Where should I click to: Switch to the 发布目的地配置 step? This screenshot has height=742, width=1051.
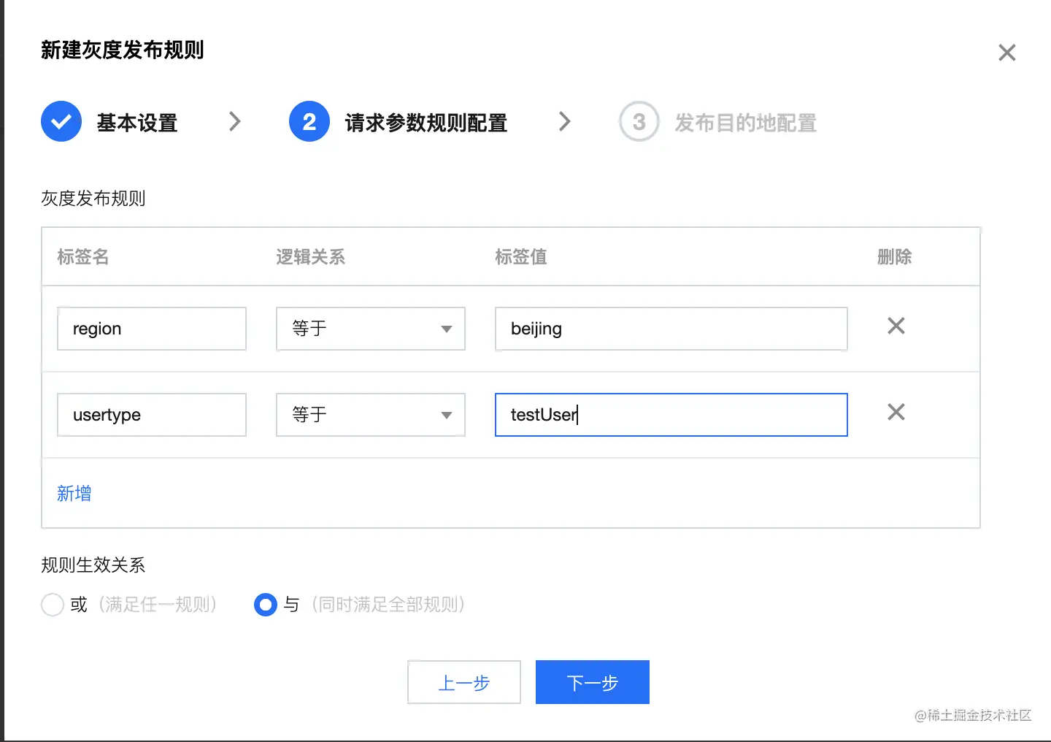[x=745, y=122]
